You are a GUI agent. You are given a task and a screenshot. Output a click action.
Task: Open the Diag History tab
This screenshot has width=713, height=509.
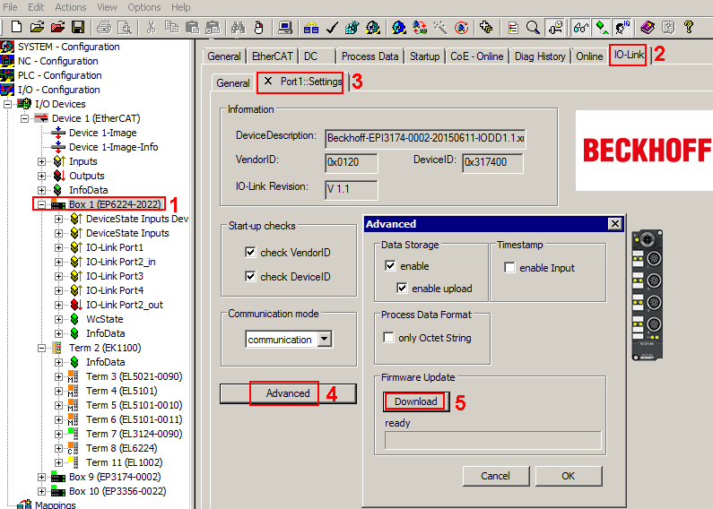[x=540, y=56]
